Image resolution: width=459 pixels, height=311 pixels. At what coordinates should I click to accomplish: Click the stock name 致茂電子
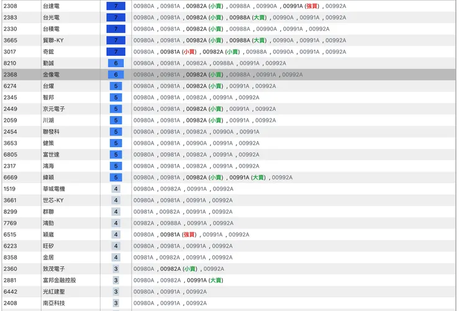54,269
